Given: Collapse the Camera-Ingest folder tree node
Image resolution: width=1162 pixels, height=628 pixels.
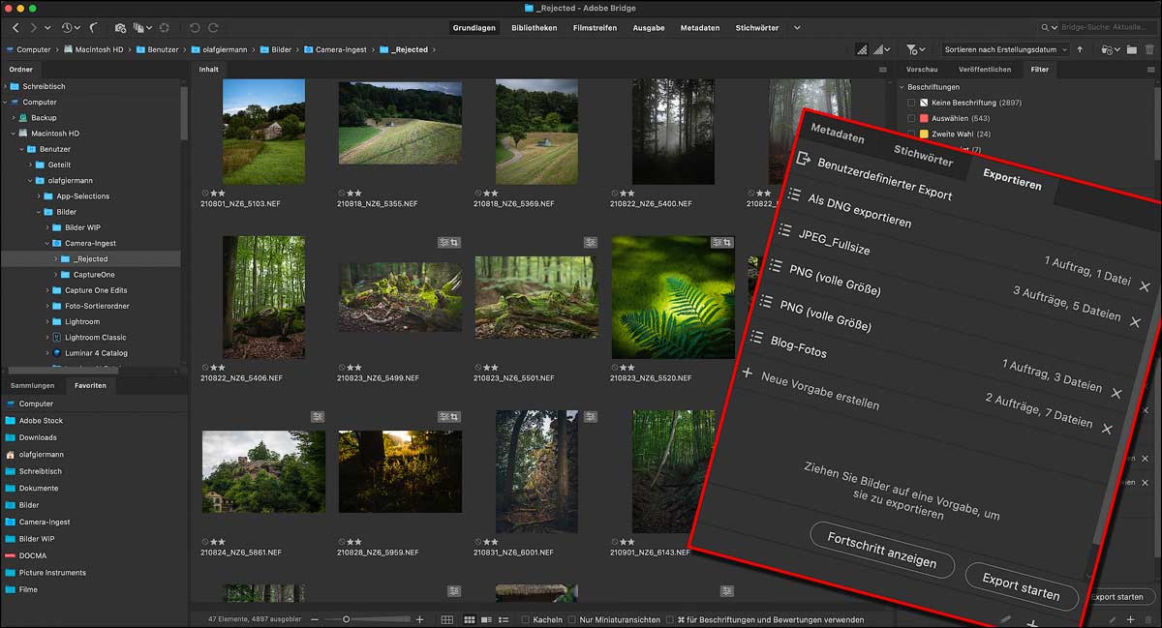Looking at the screenshot, I should coord(46,243).
